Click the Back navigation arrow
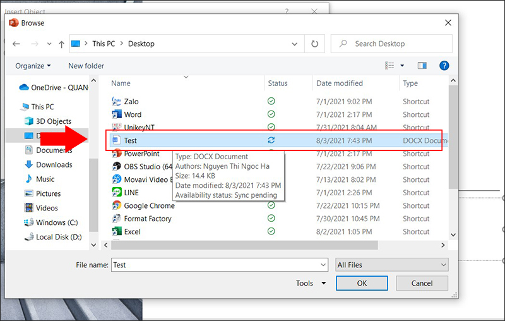 click(16, 44)
